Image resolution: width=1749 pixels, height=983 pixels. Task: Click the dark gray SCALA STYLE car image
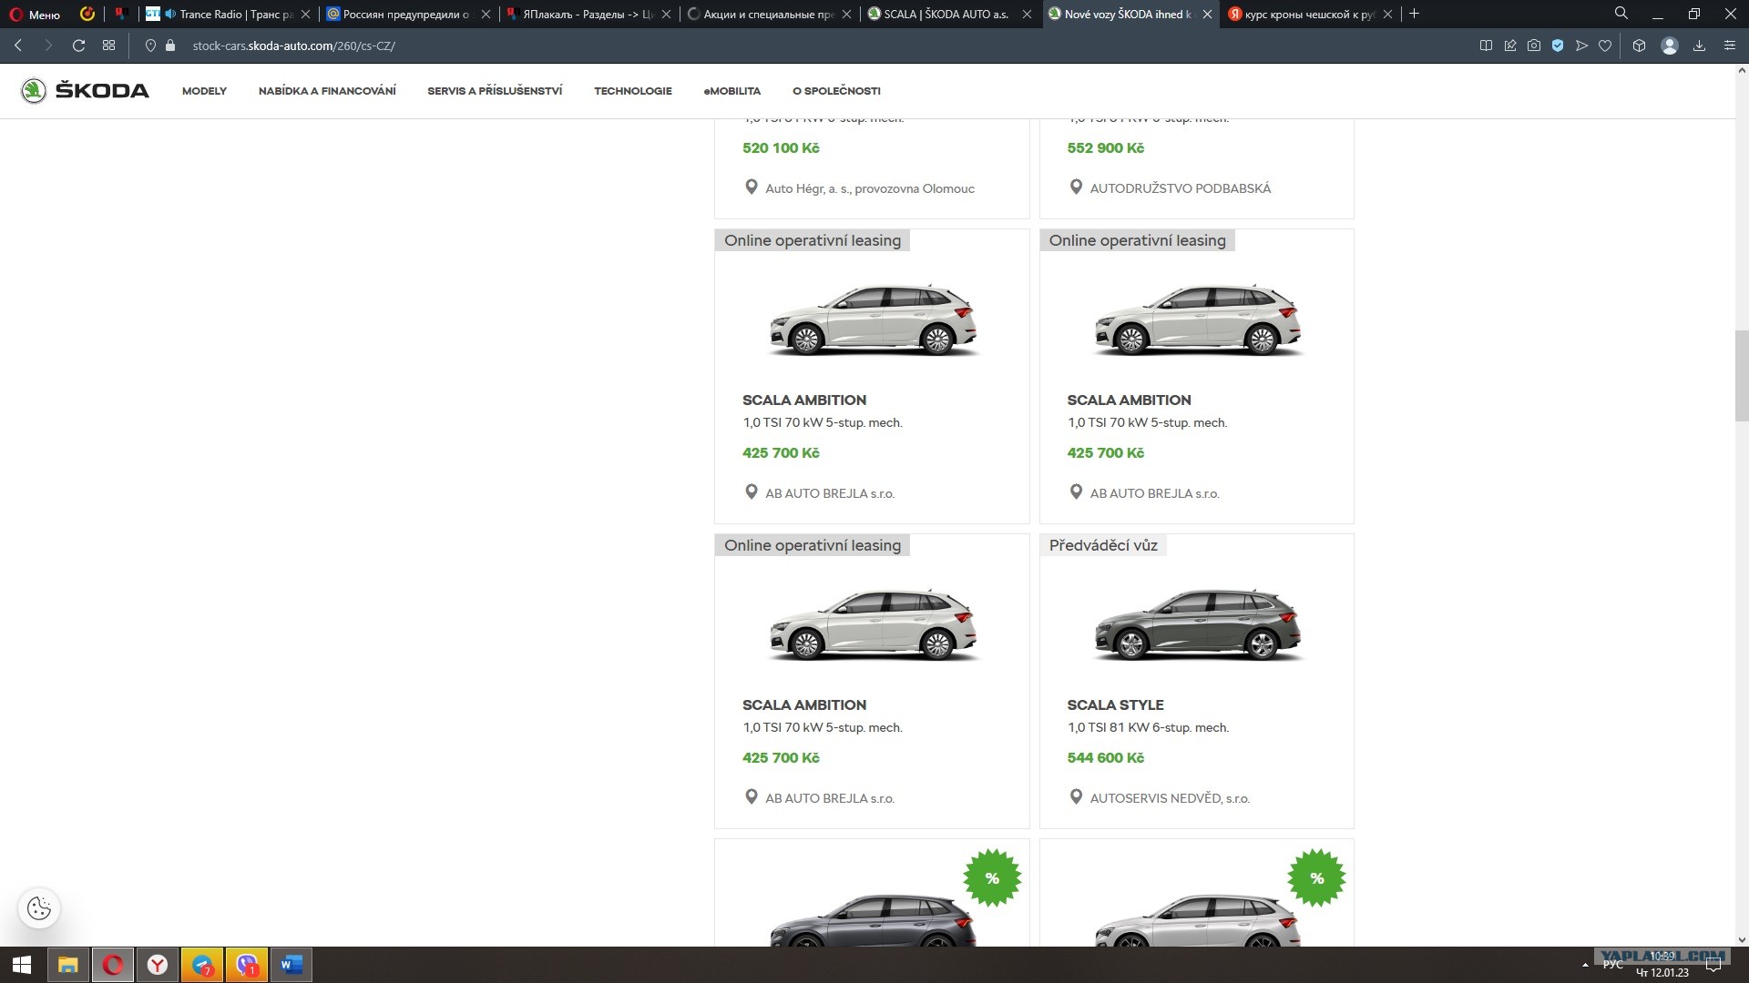1197,624
